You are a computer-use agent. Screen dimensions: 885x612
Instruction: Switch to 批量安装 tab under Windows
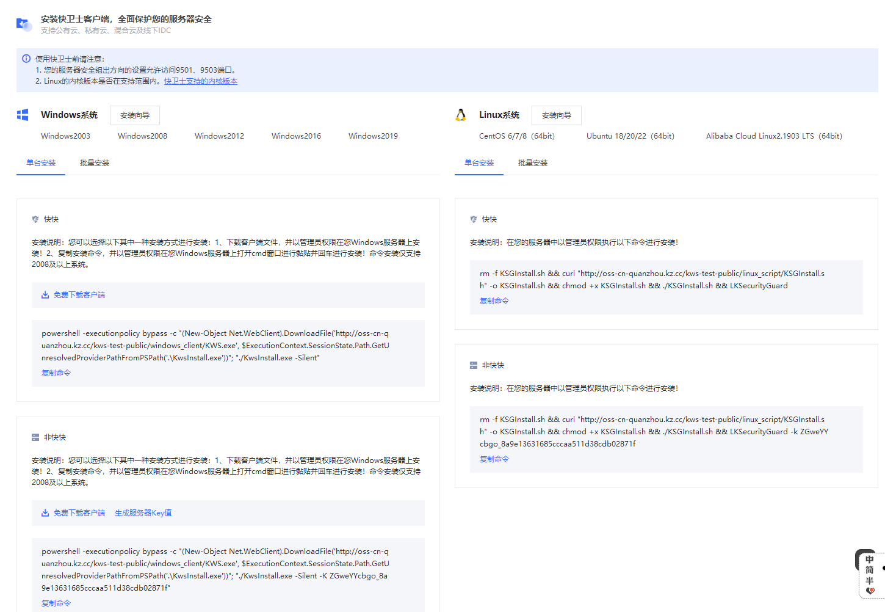[x=95, y=163]
